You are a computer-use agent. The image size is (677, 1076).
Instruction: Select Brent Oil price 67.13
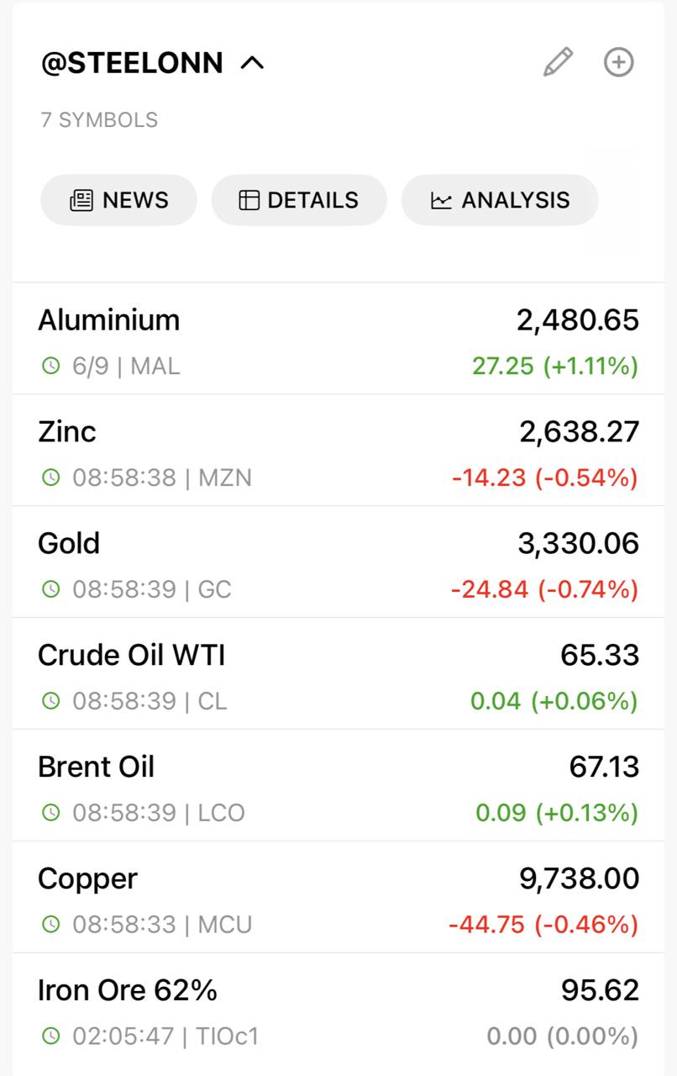coord(604,767)
